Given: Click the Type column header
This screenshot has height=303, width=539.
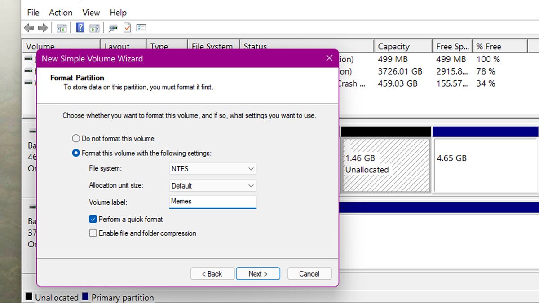Looking at the screenshot, I should click(x=167, y=46).
